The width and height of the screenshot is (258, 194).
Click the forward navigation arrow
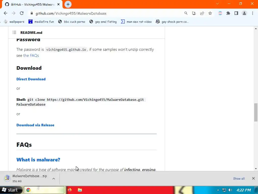pos(14,13)
